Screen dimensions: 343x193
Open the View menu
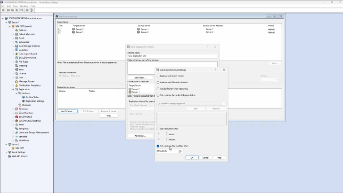[15, 6]
